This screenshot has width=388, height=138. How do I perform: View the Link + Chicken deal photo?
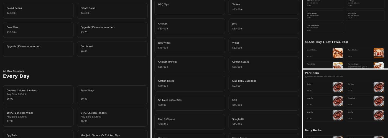pyautogui.click(x=338, y=53)
